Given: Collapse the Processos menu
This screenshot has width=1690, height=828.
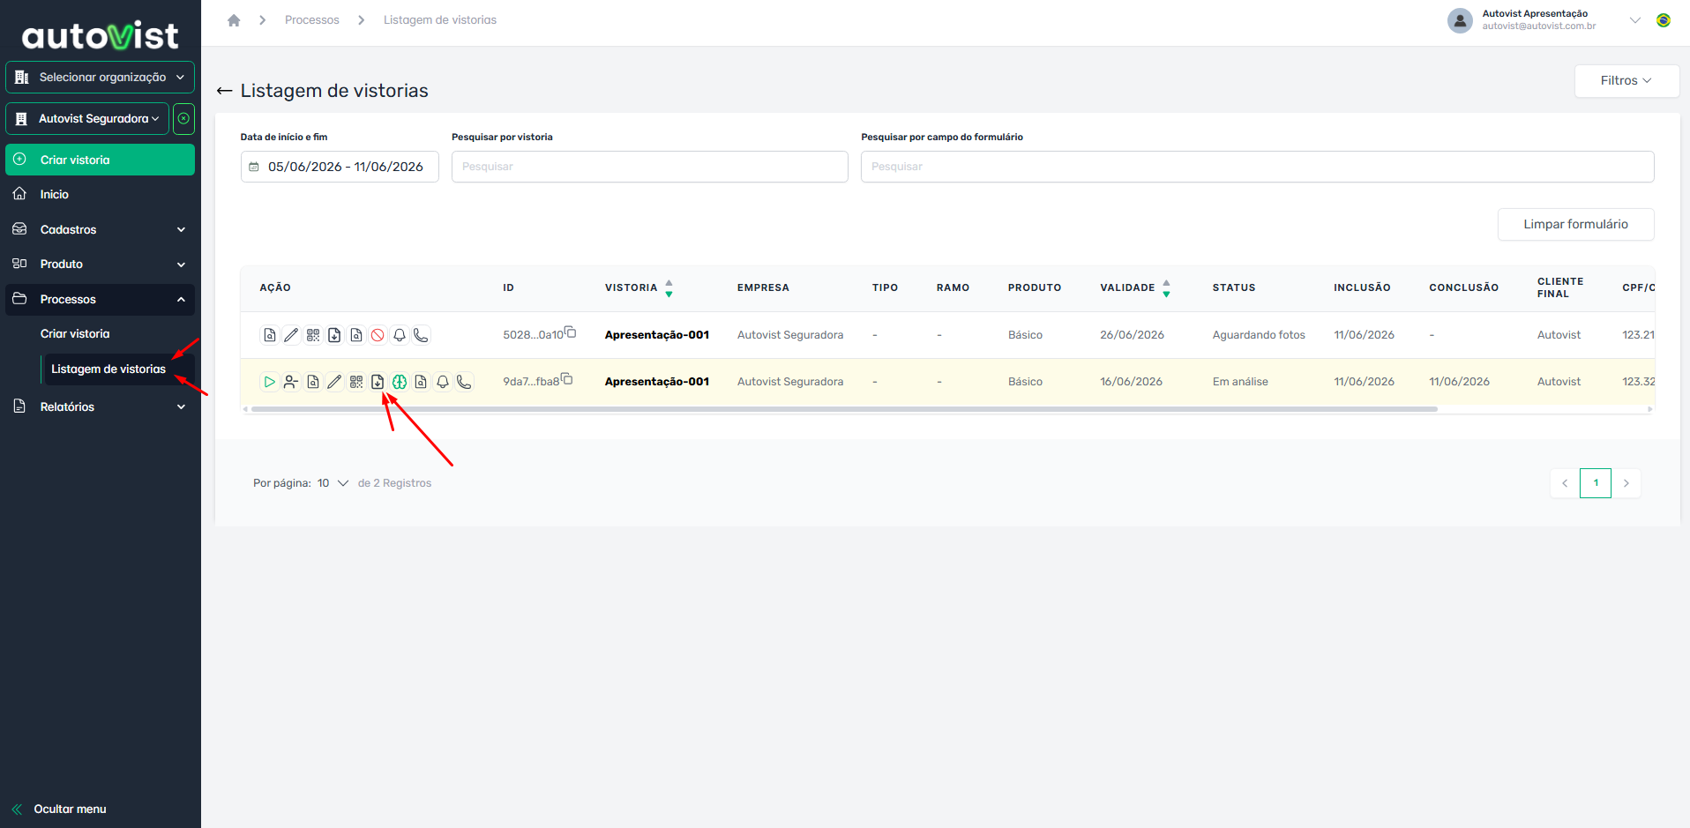Looking at the screenshot, I should pos(100,300).
